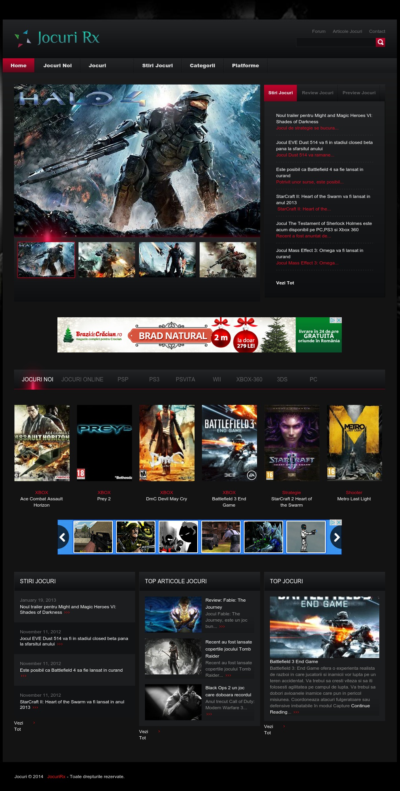Open the Jocuri Noi navigation menu
400x791 pixels.
tap(57, 65)
